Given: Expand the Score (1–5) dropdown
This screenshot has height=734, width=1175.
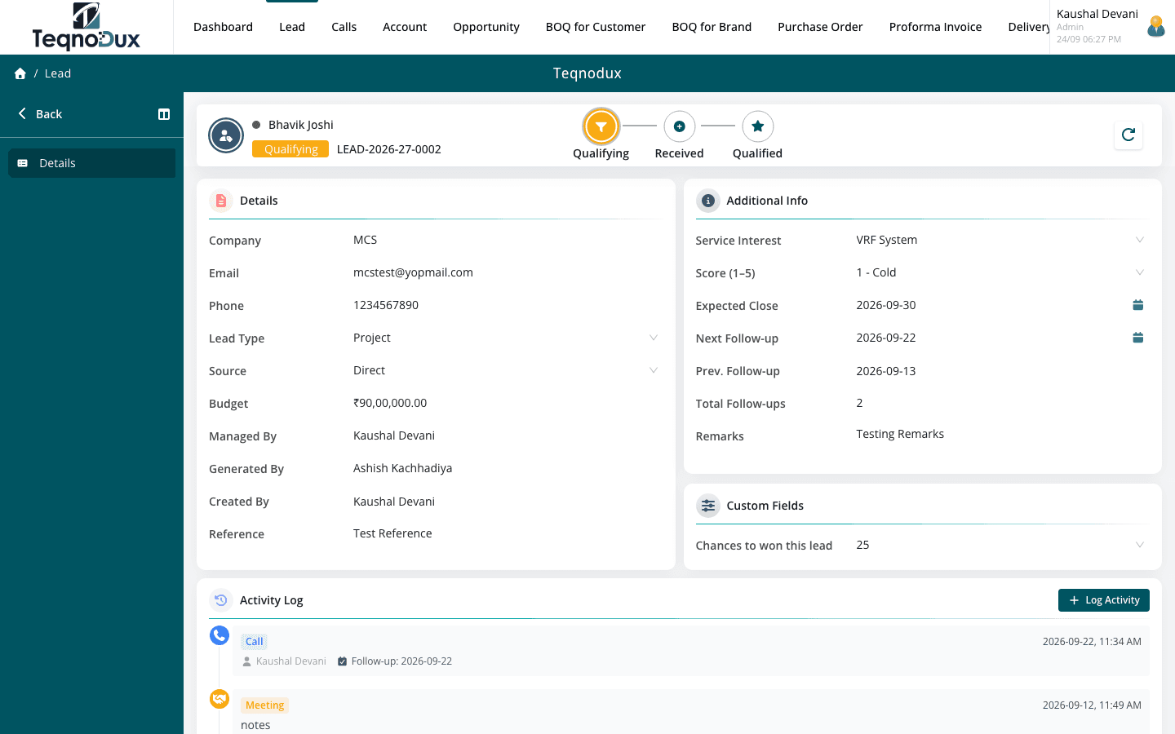Looking at the screenshot, I should pyautogui.click(x=1140, y=272).
